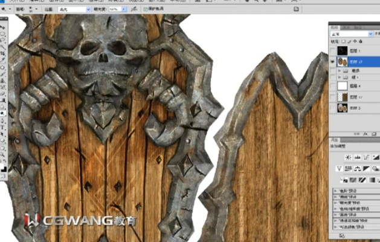
Task: Select the Path Selection tool
Action: [x=2, y=134]
